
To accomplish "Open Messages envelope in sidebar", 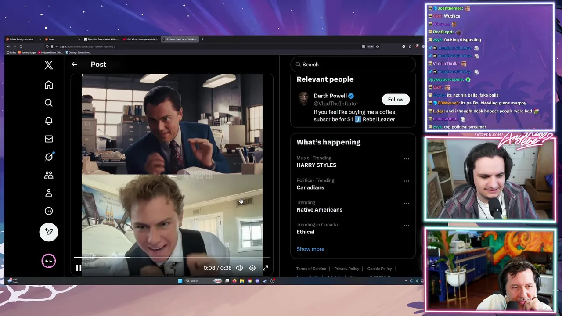I will [x=49, y=139].
